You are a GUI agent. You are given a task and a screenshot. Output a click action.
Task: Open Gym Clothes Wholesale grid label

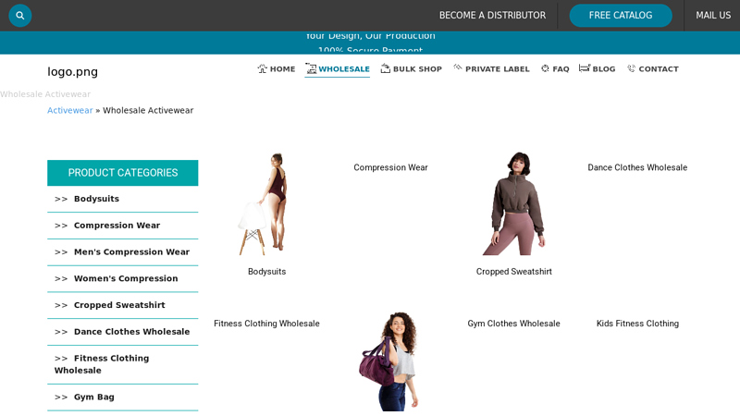[514, 324]
